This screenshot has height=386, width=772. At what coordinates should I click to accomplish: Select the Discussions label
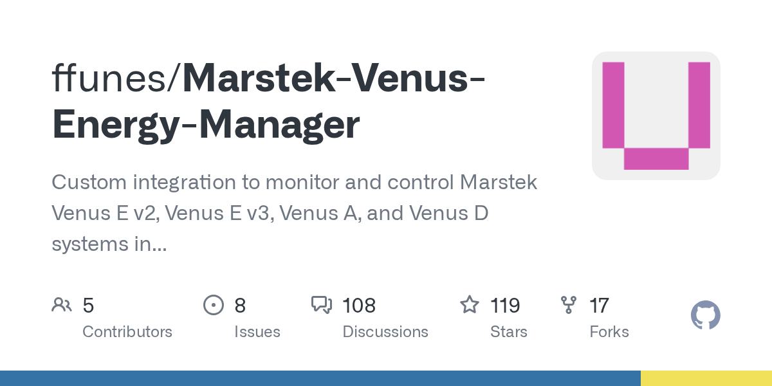click(385, 332)
